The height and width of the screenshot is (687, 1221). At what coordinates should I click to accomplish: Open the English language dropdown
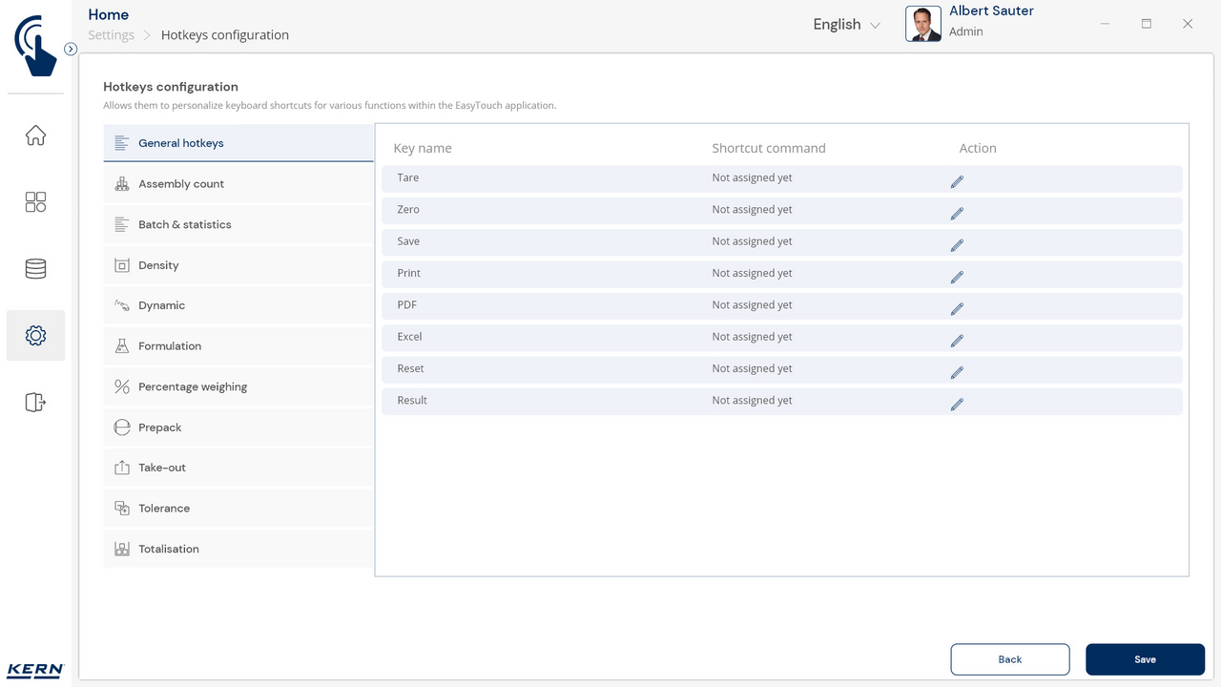(846, 25)
